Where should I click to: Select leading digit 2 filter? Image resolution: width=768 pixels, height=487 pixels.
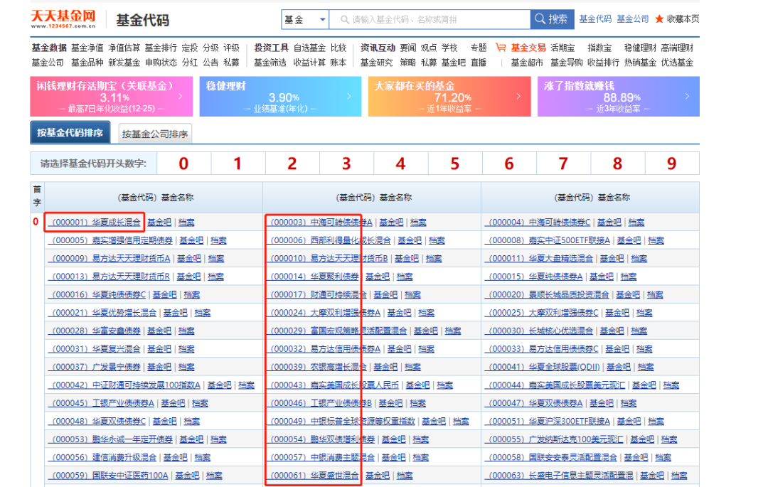[x=292, y=164]
